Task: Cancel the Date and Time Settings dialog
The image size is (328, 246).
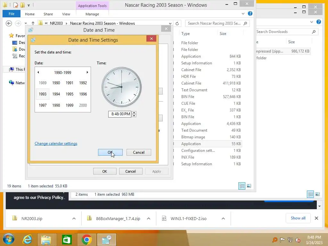Action: 139,152
